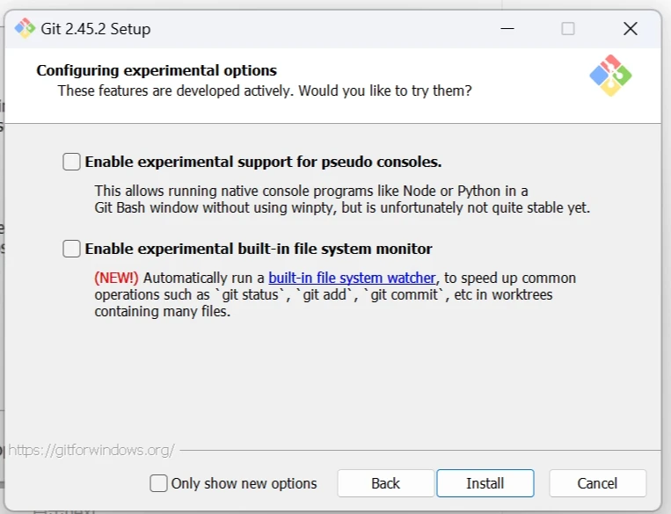Click the red (NEW!) tag text
Viewport: 671px width, 514px height.
coord(116,278)
